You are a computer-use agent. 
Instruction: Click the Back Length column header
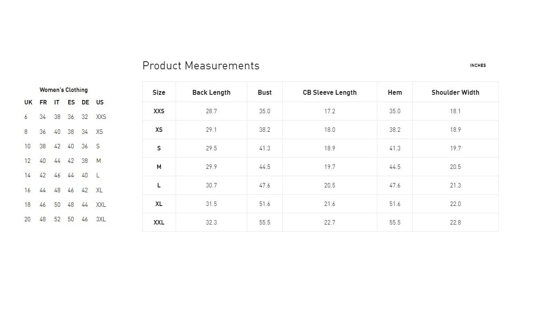(211, 92)
